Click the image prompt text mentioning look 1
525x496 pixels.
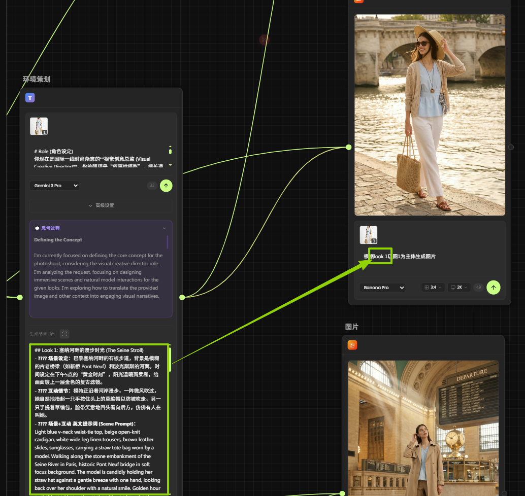coord(401,257)
